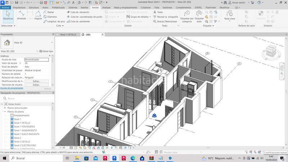Click Etiquetar por categoría
The height and width of the screenshot is (162, 288).
[x=186, y=16]
